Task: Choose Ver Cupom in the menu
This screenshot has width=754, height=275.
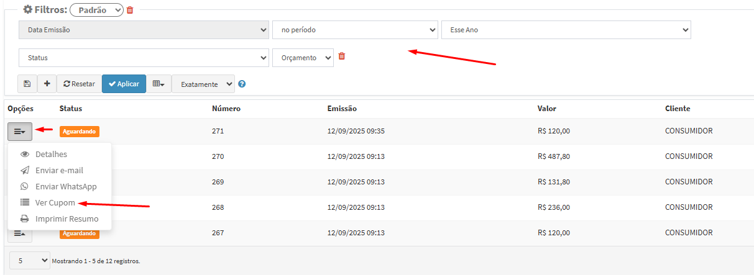Action: 55,202
